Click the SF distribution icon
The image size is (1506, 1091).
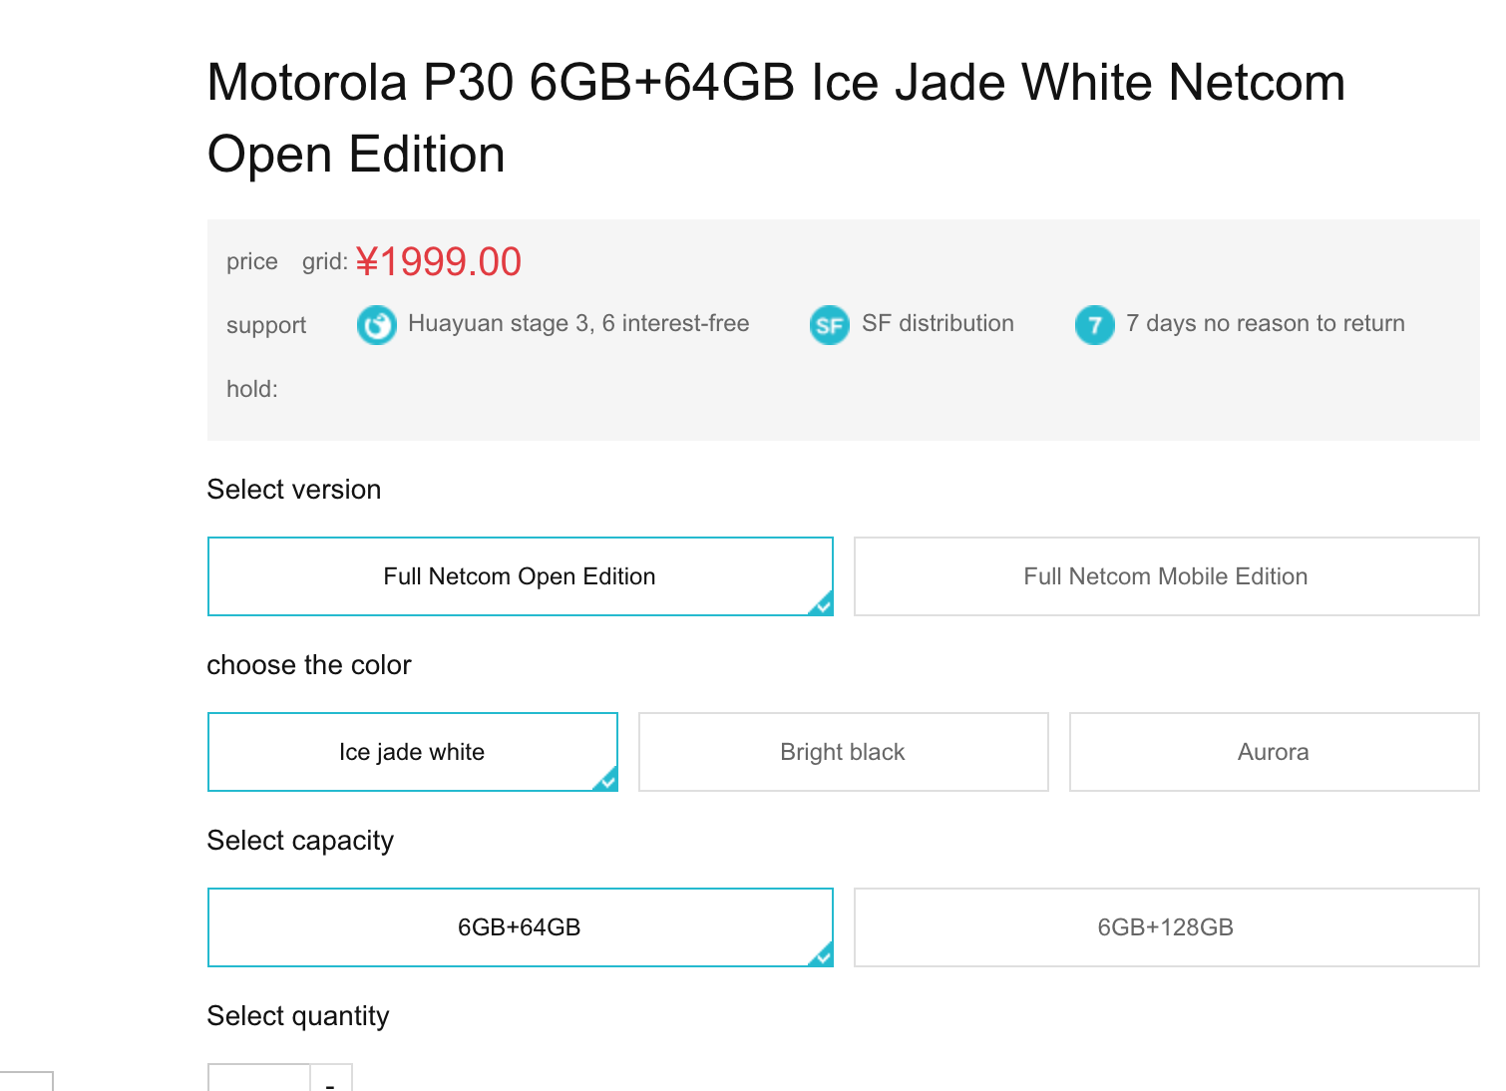pyautogui.click(x=829, y=325)
